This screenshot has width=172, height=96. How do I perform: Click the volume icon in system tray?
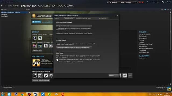(x=158, y=94)
